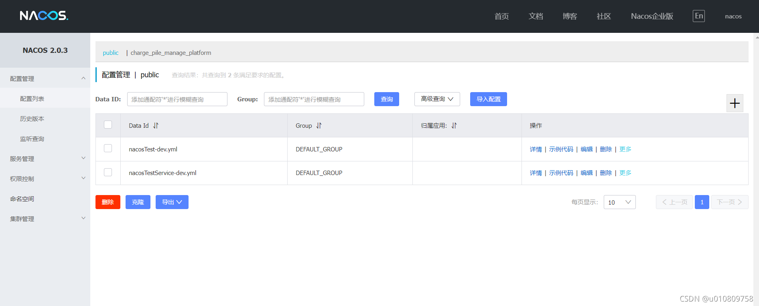Sort by 归属应用 column arrows
The width and height of the screenshot is (759, 306).
(x=454, y=125)
